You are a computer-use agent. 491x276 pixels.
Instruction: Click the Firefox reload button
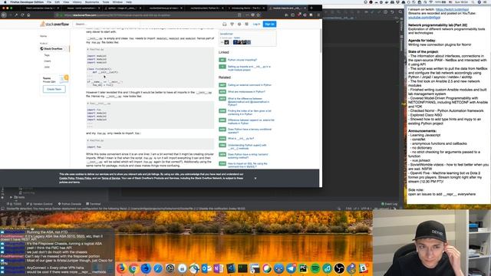tap(22, 15)
